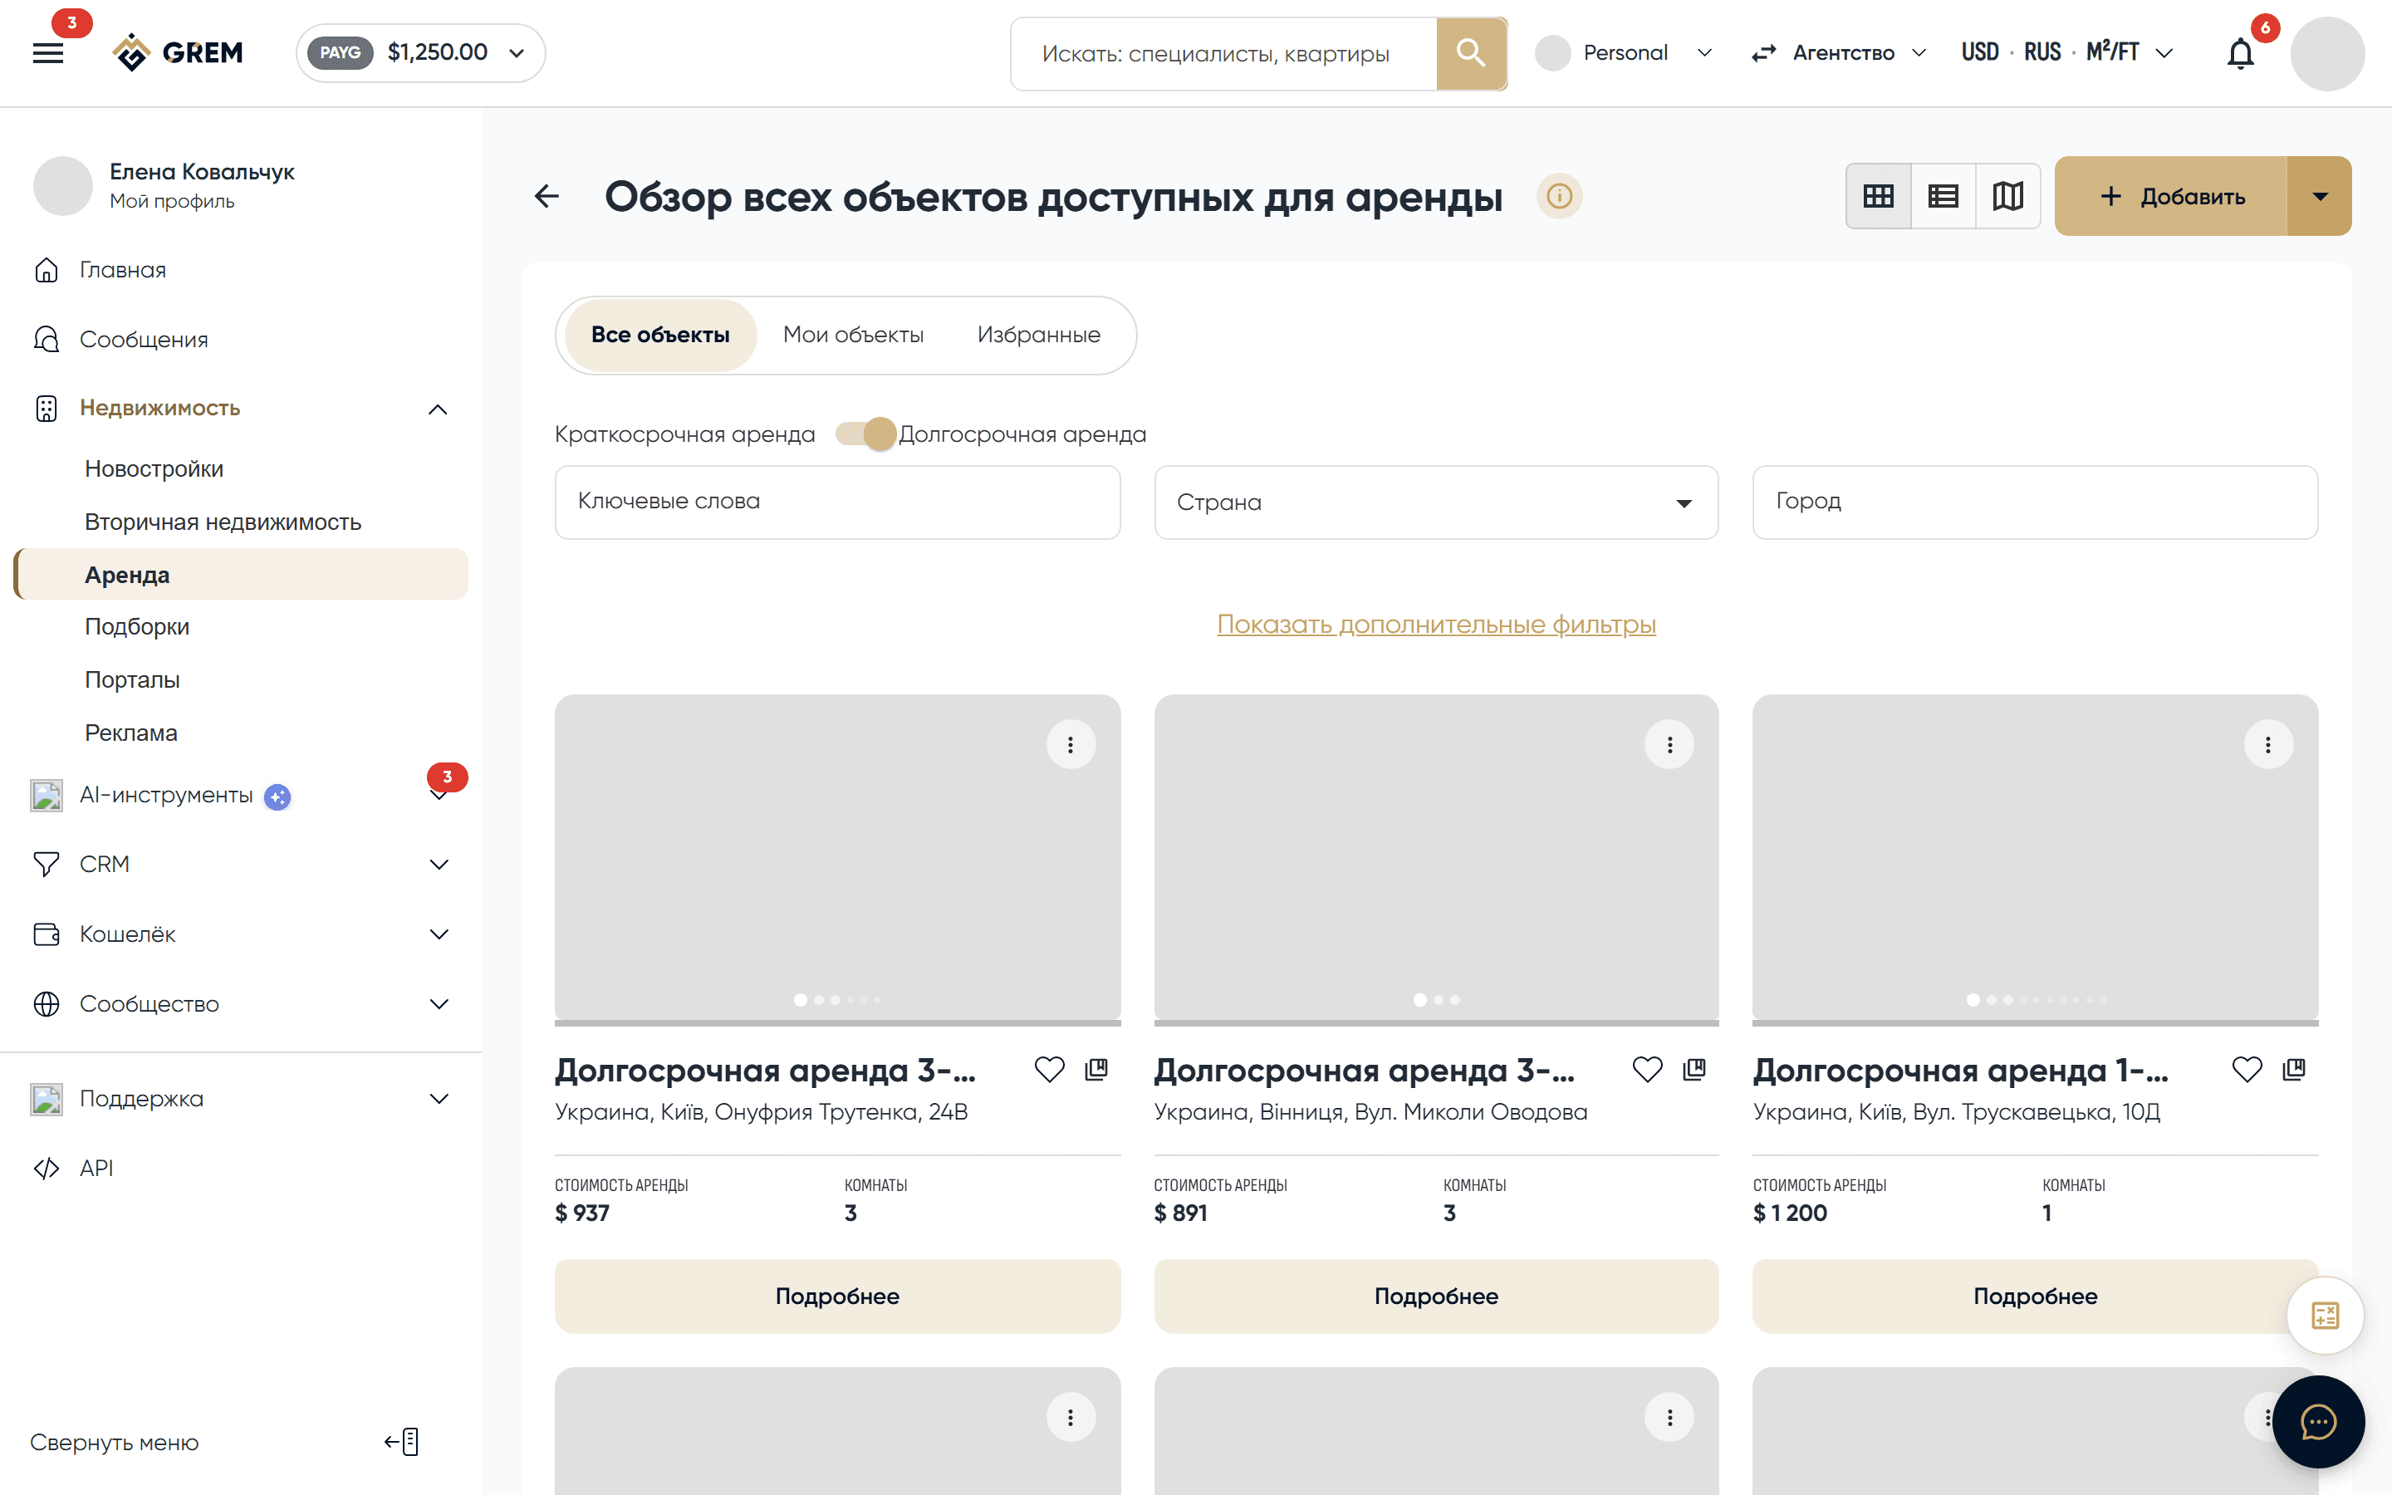Open three-dot menu on Трускавецька card
This screenshot has height=1495, width=2392.
2268,744
